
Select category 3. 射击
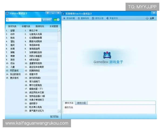(15, 38)
